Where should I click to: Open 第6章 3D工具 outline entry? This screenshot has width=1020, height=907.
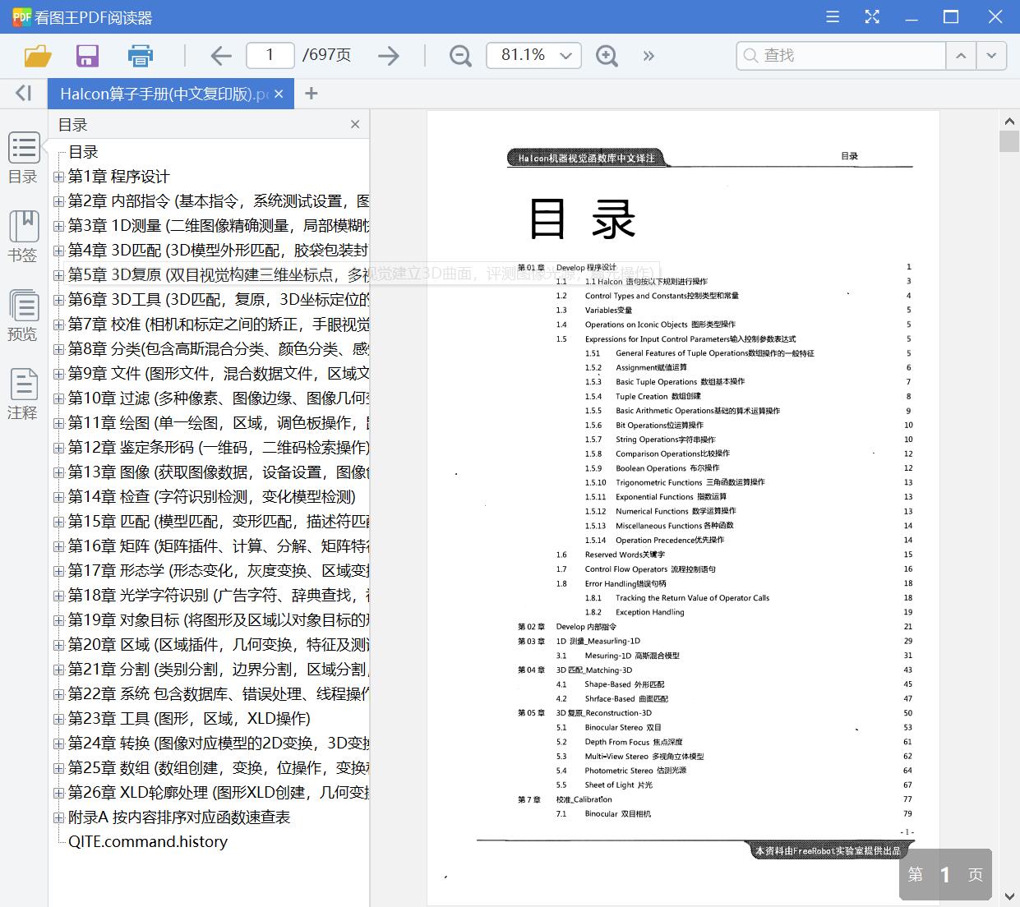(x=219, y=300)
